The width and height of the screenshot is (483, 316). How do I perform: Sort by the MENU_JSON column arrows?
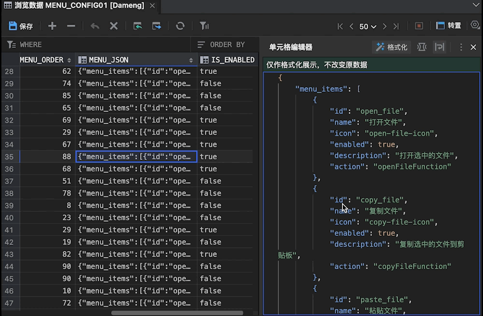[191, 60]
